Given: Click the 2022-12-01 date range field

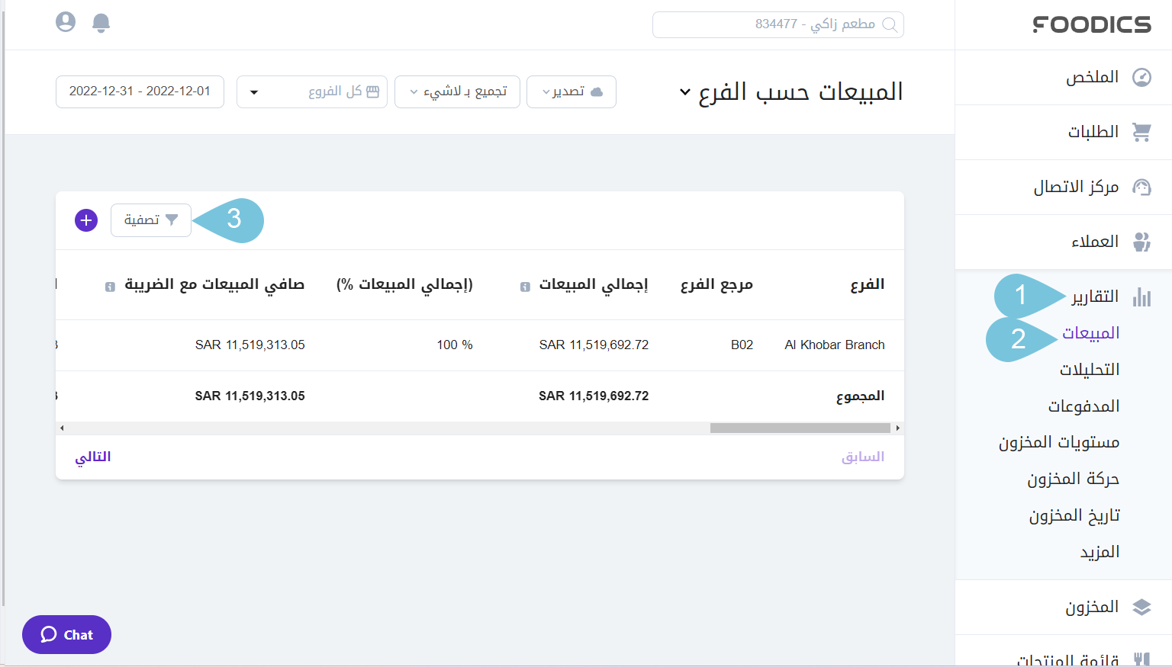Looking at the screenshot, I should click(140, 91).
